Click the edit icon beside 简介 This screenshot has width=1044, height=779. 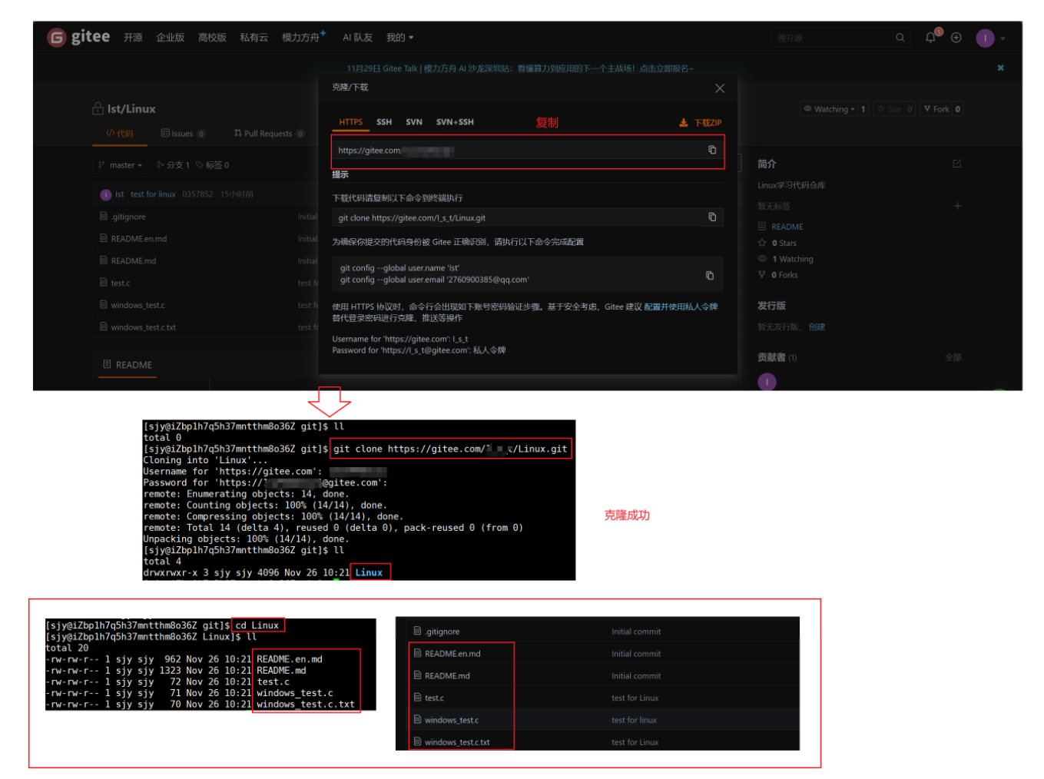(956, 164)
